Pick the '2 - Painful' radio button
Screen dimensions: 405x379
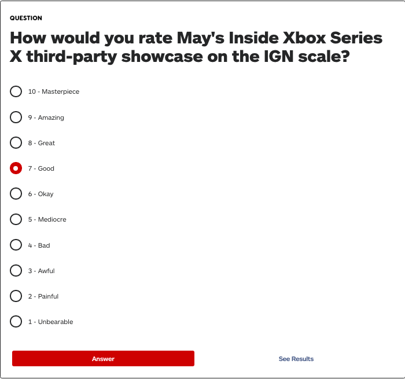[16, 296]
